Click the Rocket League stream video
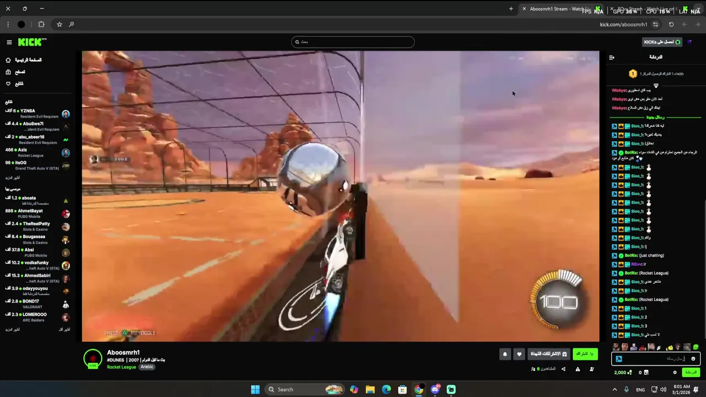706x397 pixels. tap(340, 196)
